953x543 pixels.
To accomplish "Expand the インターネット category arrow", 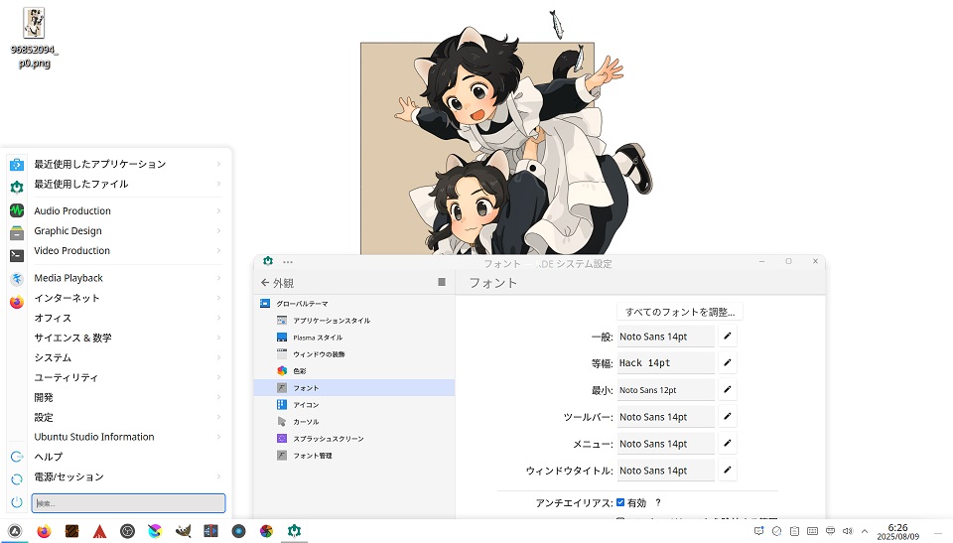I will (x=218, y=298).
